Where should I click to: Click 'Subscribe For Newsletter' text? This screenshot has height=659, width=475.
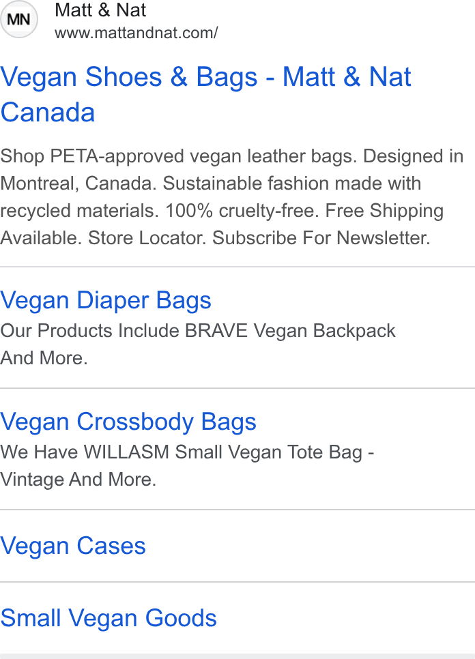tap(321, 238)
